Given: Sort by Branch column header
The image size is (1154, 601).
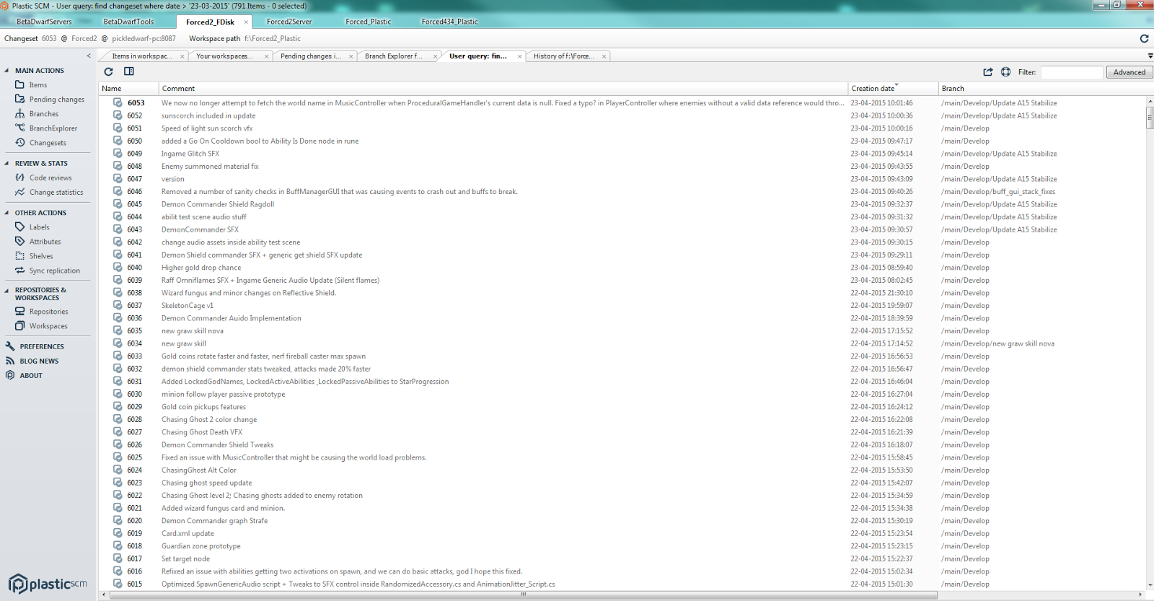Looking at the screenshot, I should coord(1041,89).
